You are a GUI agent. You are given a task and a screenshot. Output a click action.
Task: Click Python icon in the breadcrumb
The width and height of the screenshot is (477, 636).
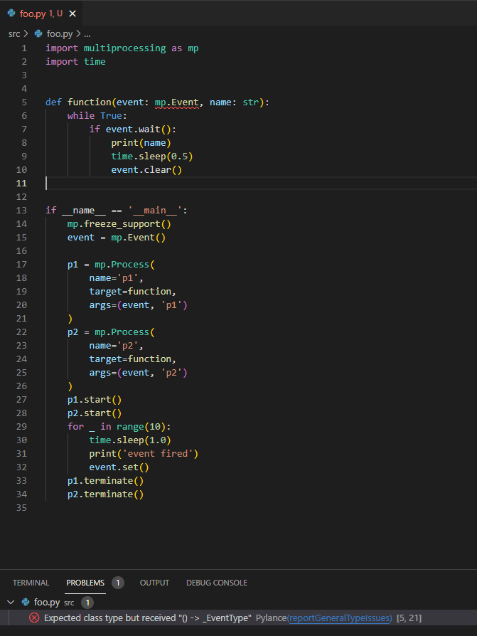point(38,33)
